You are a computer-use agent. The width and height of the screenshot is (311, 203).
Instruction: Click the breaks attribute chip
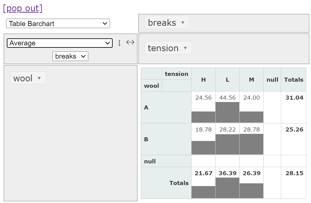pos(162,23)
